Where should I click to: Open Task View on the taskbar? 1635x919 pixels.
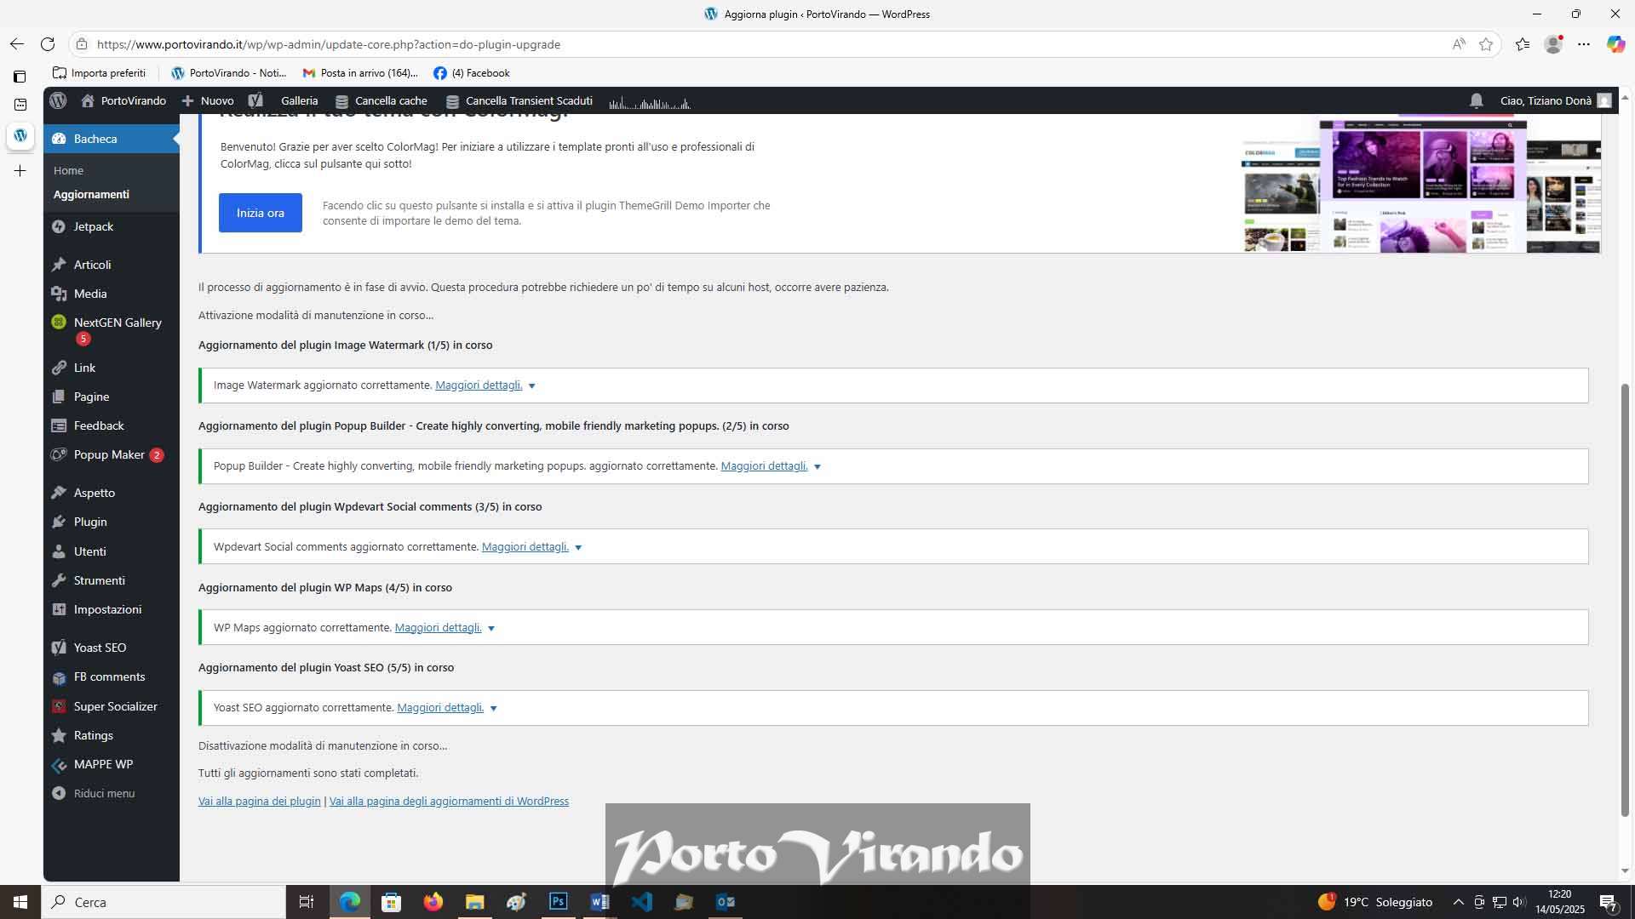point(307,902)
